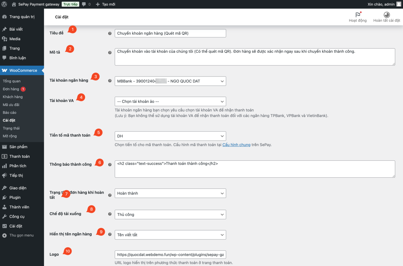Click help icon beside Chế độ tải xuống

[x=110, y=214]
